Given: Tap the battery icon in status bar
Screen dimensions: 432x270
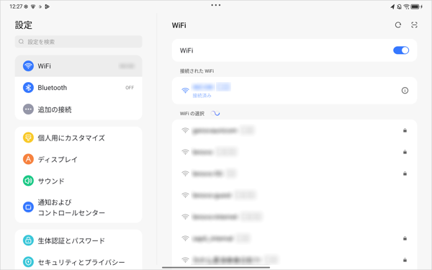Looking at the screenshot, I should point(415,6).
